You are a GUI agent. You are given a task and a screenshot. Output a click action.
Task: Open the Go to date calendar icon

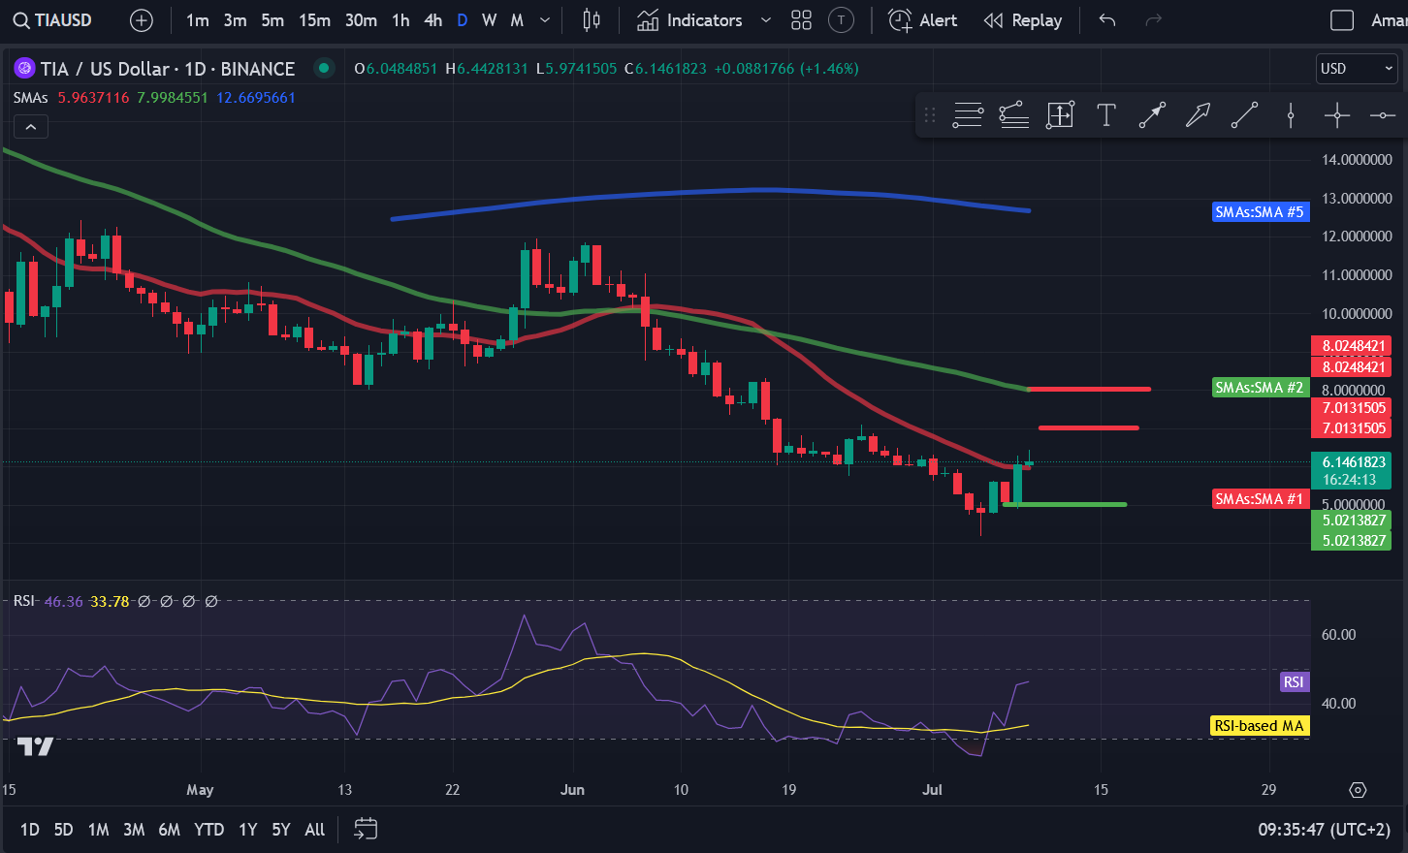366,829
